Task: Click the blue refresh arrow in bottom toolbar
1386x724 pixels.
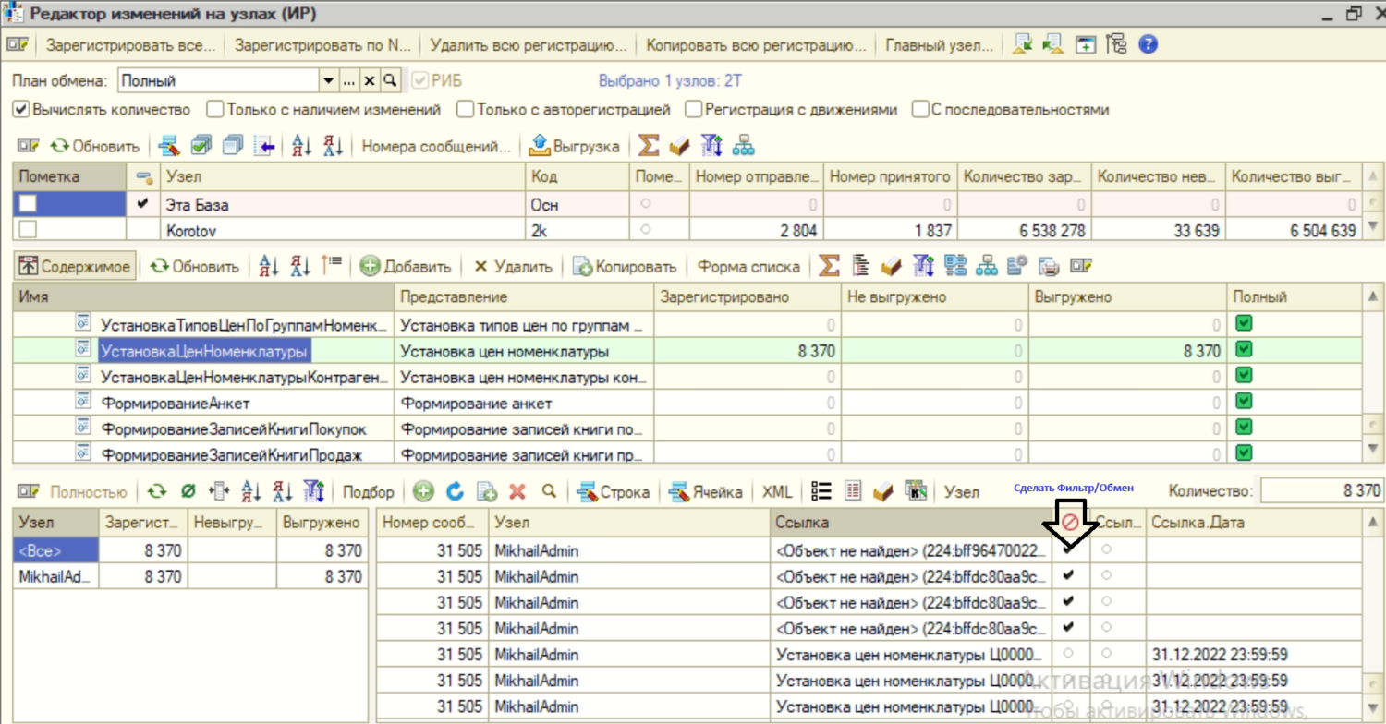Action: pos(455,492)
